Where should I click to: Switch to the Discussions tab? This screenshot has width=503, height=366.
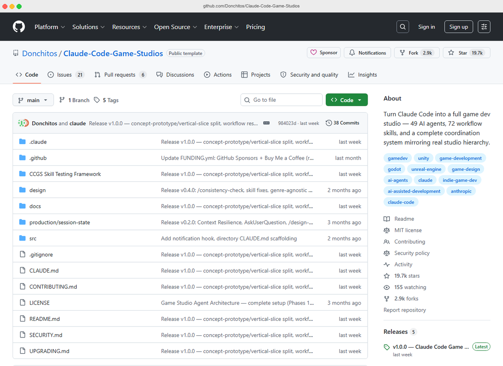click(x=175, y=75)
